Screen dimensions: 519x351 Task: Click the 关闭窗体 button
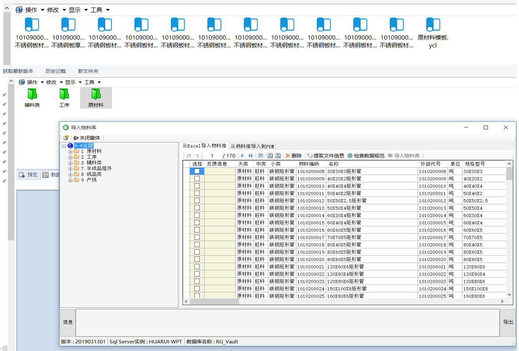click(86, 138)
